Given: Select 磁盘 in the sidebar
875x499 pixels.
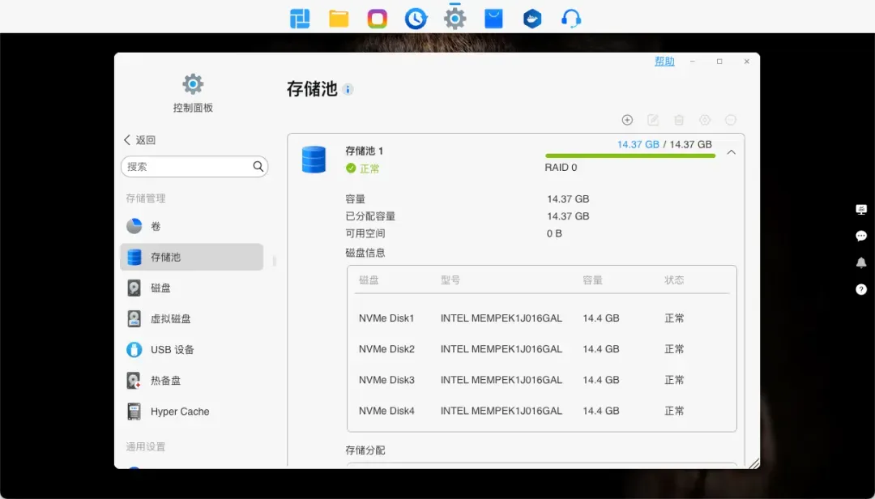Looking at the screenshot, I should [x=160, y=288].
